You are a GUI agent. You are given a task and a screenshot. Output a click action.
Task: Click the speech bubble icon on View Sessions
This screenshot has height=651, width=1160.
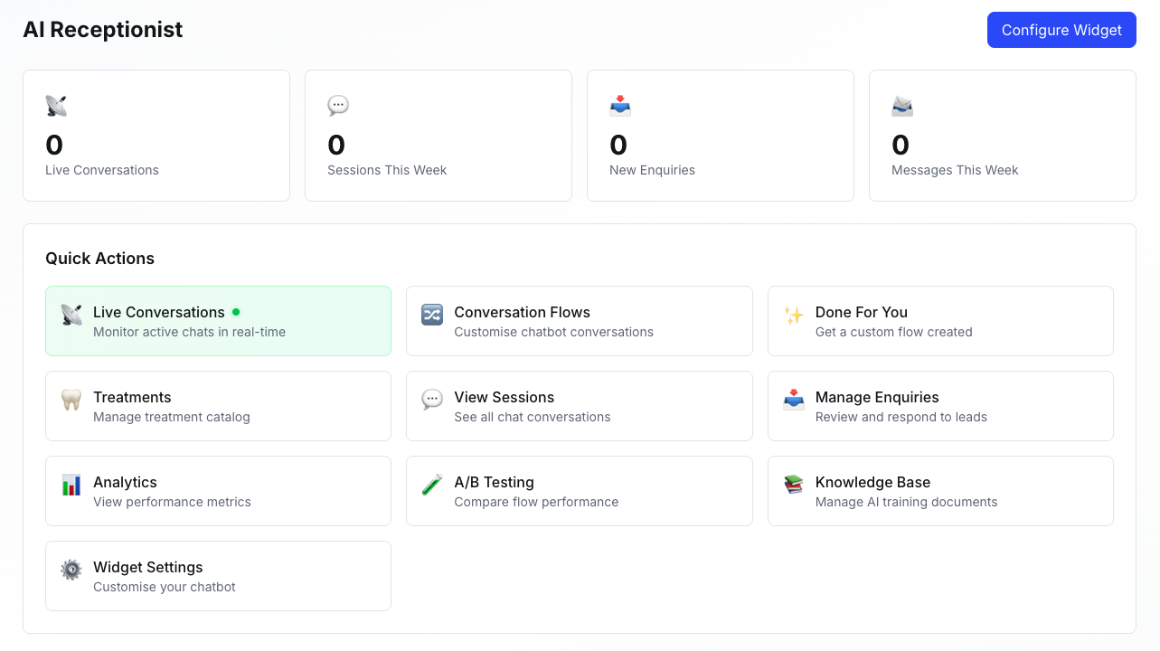point(431,399)
